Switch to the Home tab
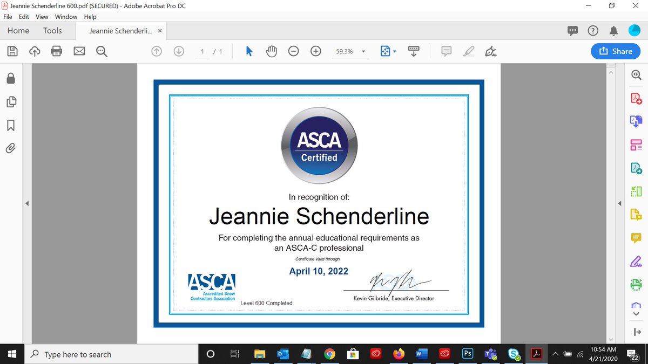This screenshot has width=648, height=364. [18, 31]
